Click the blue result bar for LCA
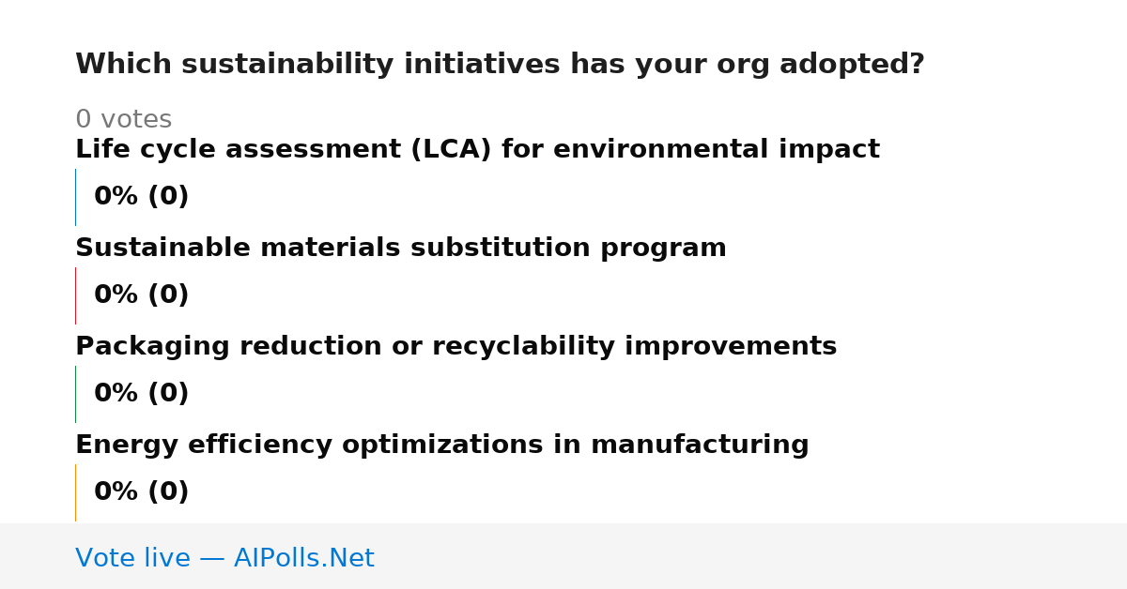This screenshot has height=589, width=1127. click(75, 197)
